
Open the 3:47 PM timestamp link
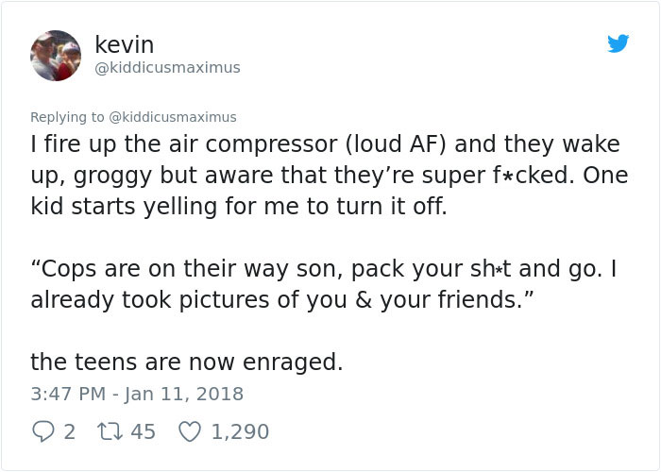(68, 394)
